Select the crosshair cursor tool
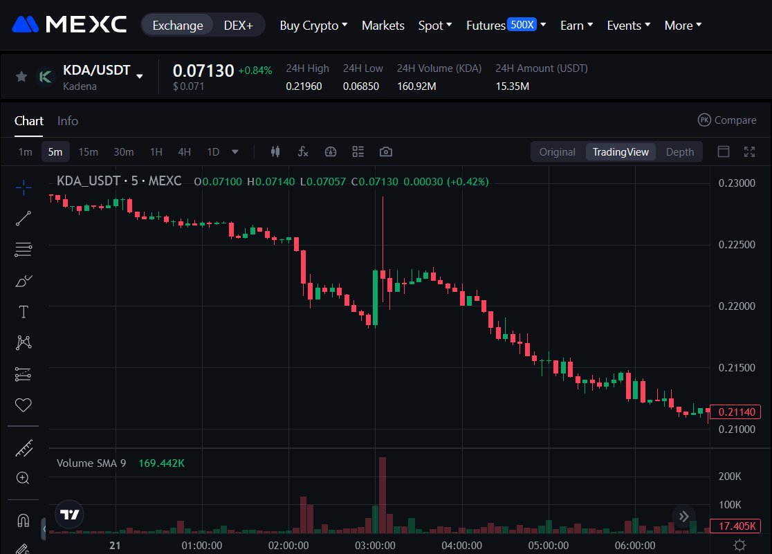Viewport: 772px width, 554px height. tap(23, 187)
